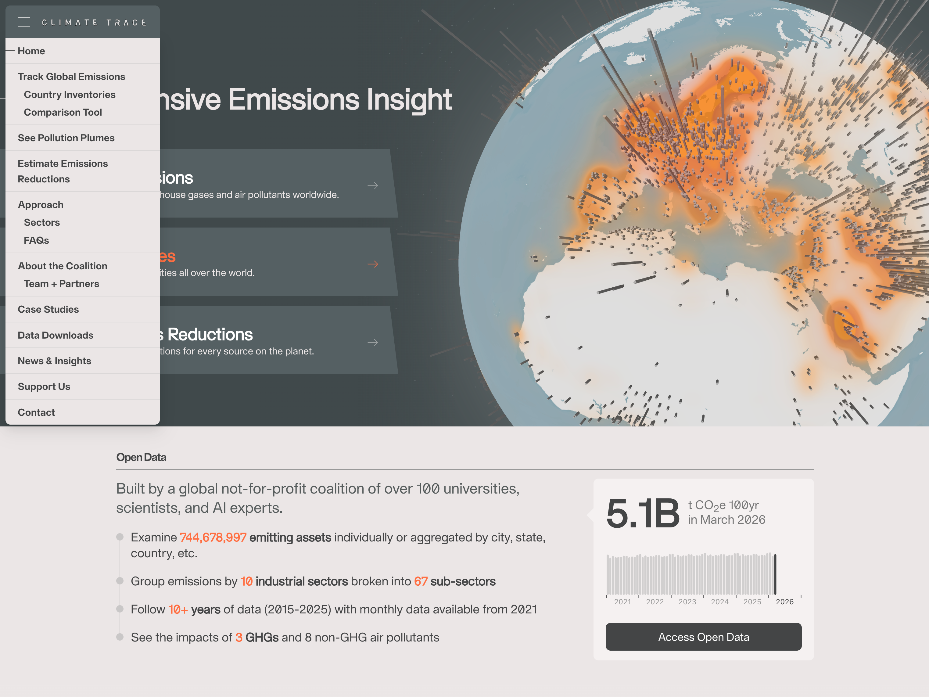Screen dimensions: 929x697
Task: Click the '10 industrial sectors' text
Action: (294, 581)
